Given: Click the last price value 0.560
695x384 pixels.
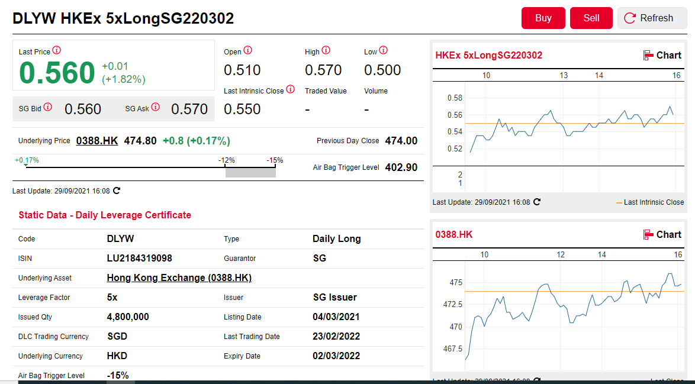Looking at the screenshot, I should click(57, 73).
